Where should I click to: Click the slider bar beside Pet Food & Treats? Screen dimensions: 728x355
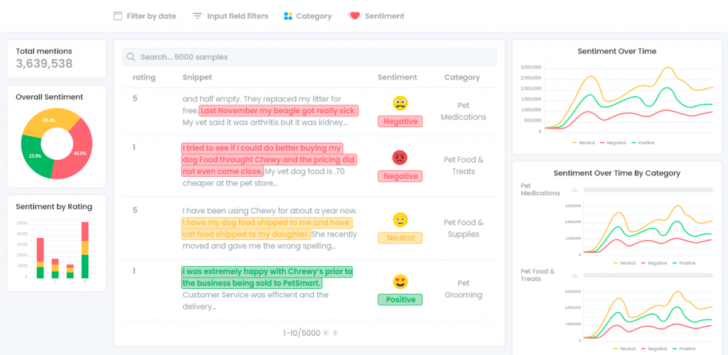(x=648, y=275)
